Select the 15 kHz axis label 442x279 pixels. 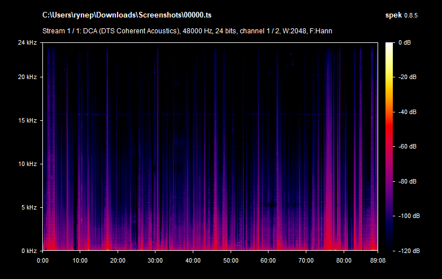coord(27,120)
